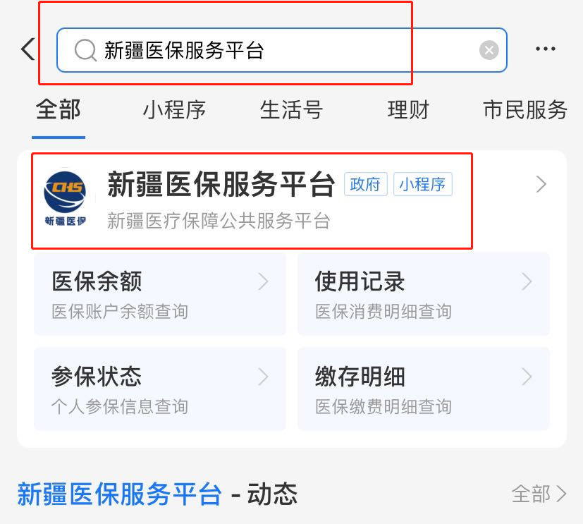Tap the magnifier search icon
The image size is (583, 524).
[x=85, y=50]
